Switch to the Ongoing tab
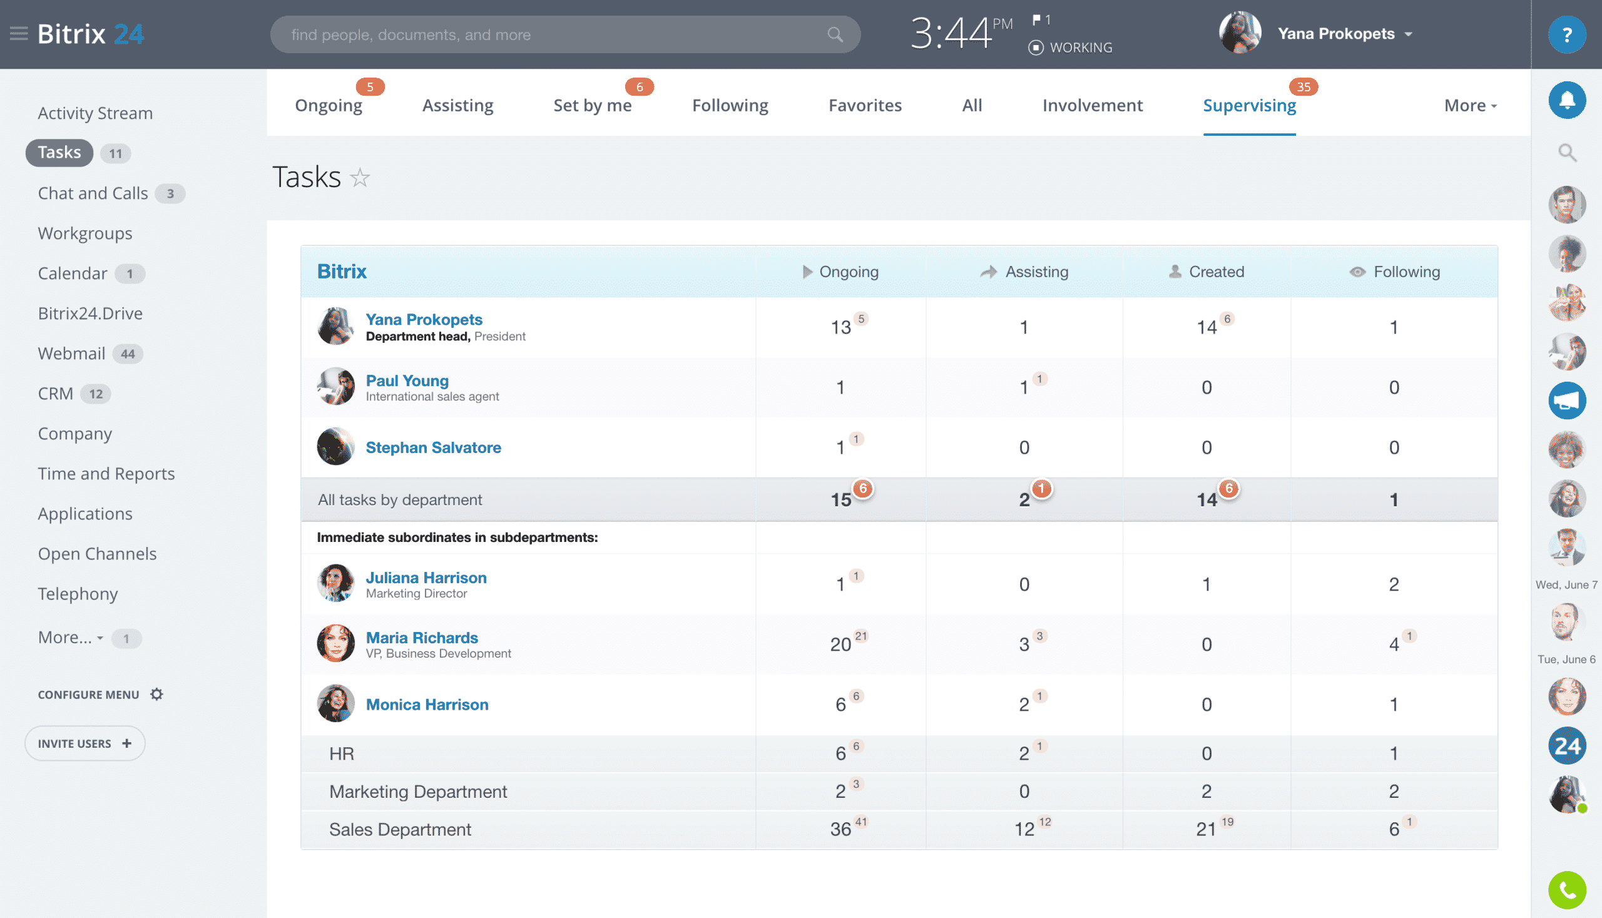This screenshot has width=1602, height=918. pos(327,103)
